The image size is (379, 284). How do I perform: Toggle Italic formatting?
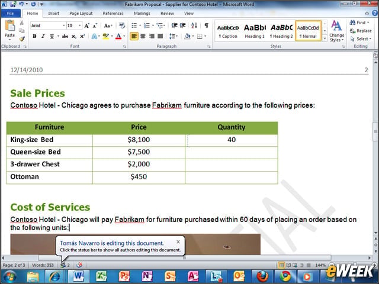(43, 37)
